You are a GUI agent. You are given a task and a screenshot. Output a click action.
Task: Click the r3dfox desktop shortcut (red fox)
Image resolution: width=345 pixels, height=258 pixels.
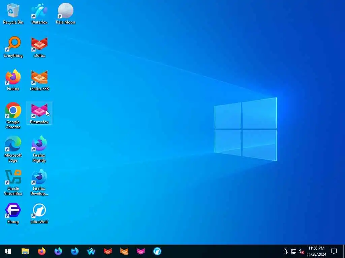point(39,47)
